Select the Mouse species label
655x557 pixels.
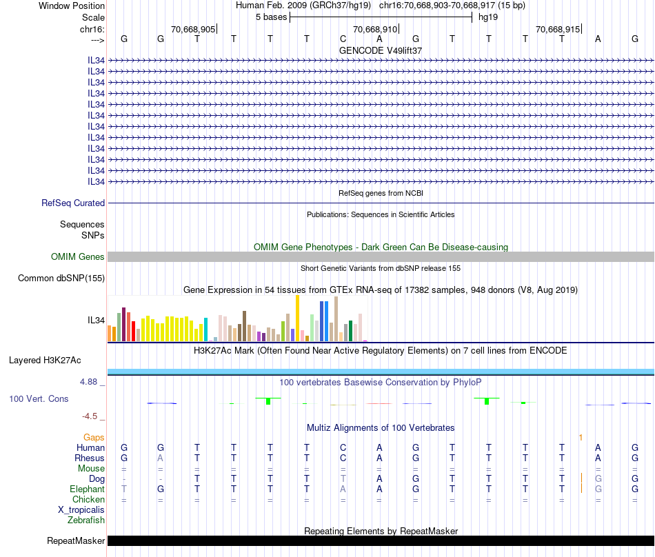click(x=91, y=469)
